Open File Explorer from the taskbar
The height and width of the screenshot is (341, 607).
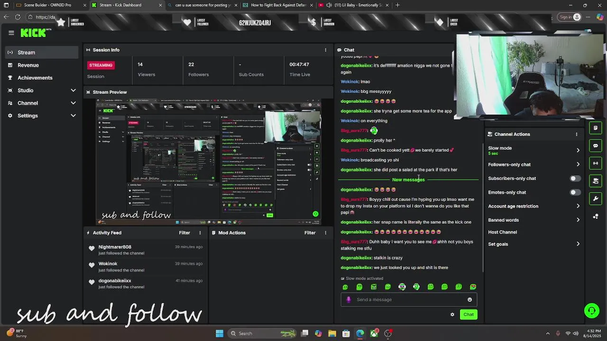pyautogui.click(x=332, y=333)
